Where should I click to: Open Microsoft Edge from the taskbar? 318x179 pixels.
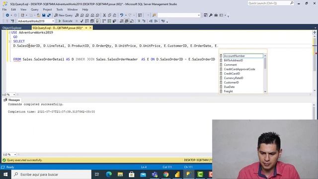109,175
